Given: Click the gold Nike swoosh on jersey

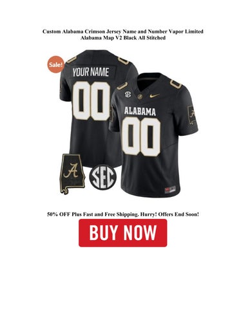Looking at the screenshot, I should [155, 95].
